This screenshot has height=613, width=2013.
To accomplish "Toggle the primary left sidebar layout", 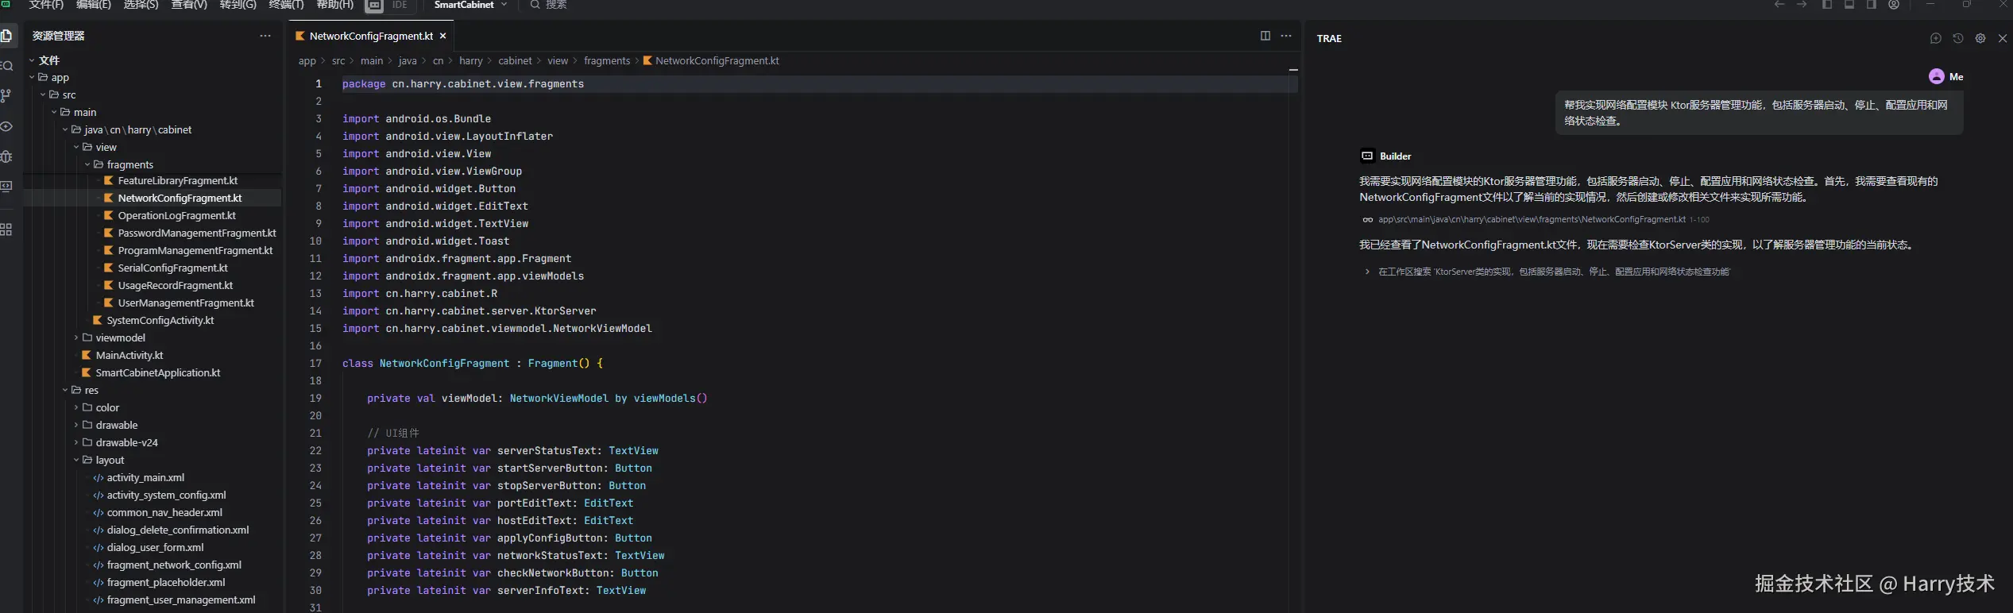I will coord(1826,5).
